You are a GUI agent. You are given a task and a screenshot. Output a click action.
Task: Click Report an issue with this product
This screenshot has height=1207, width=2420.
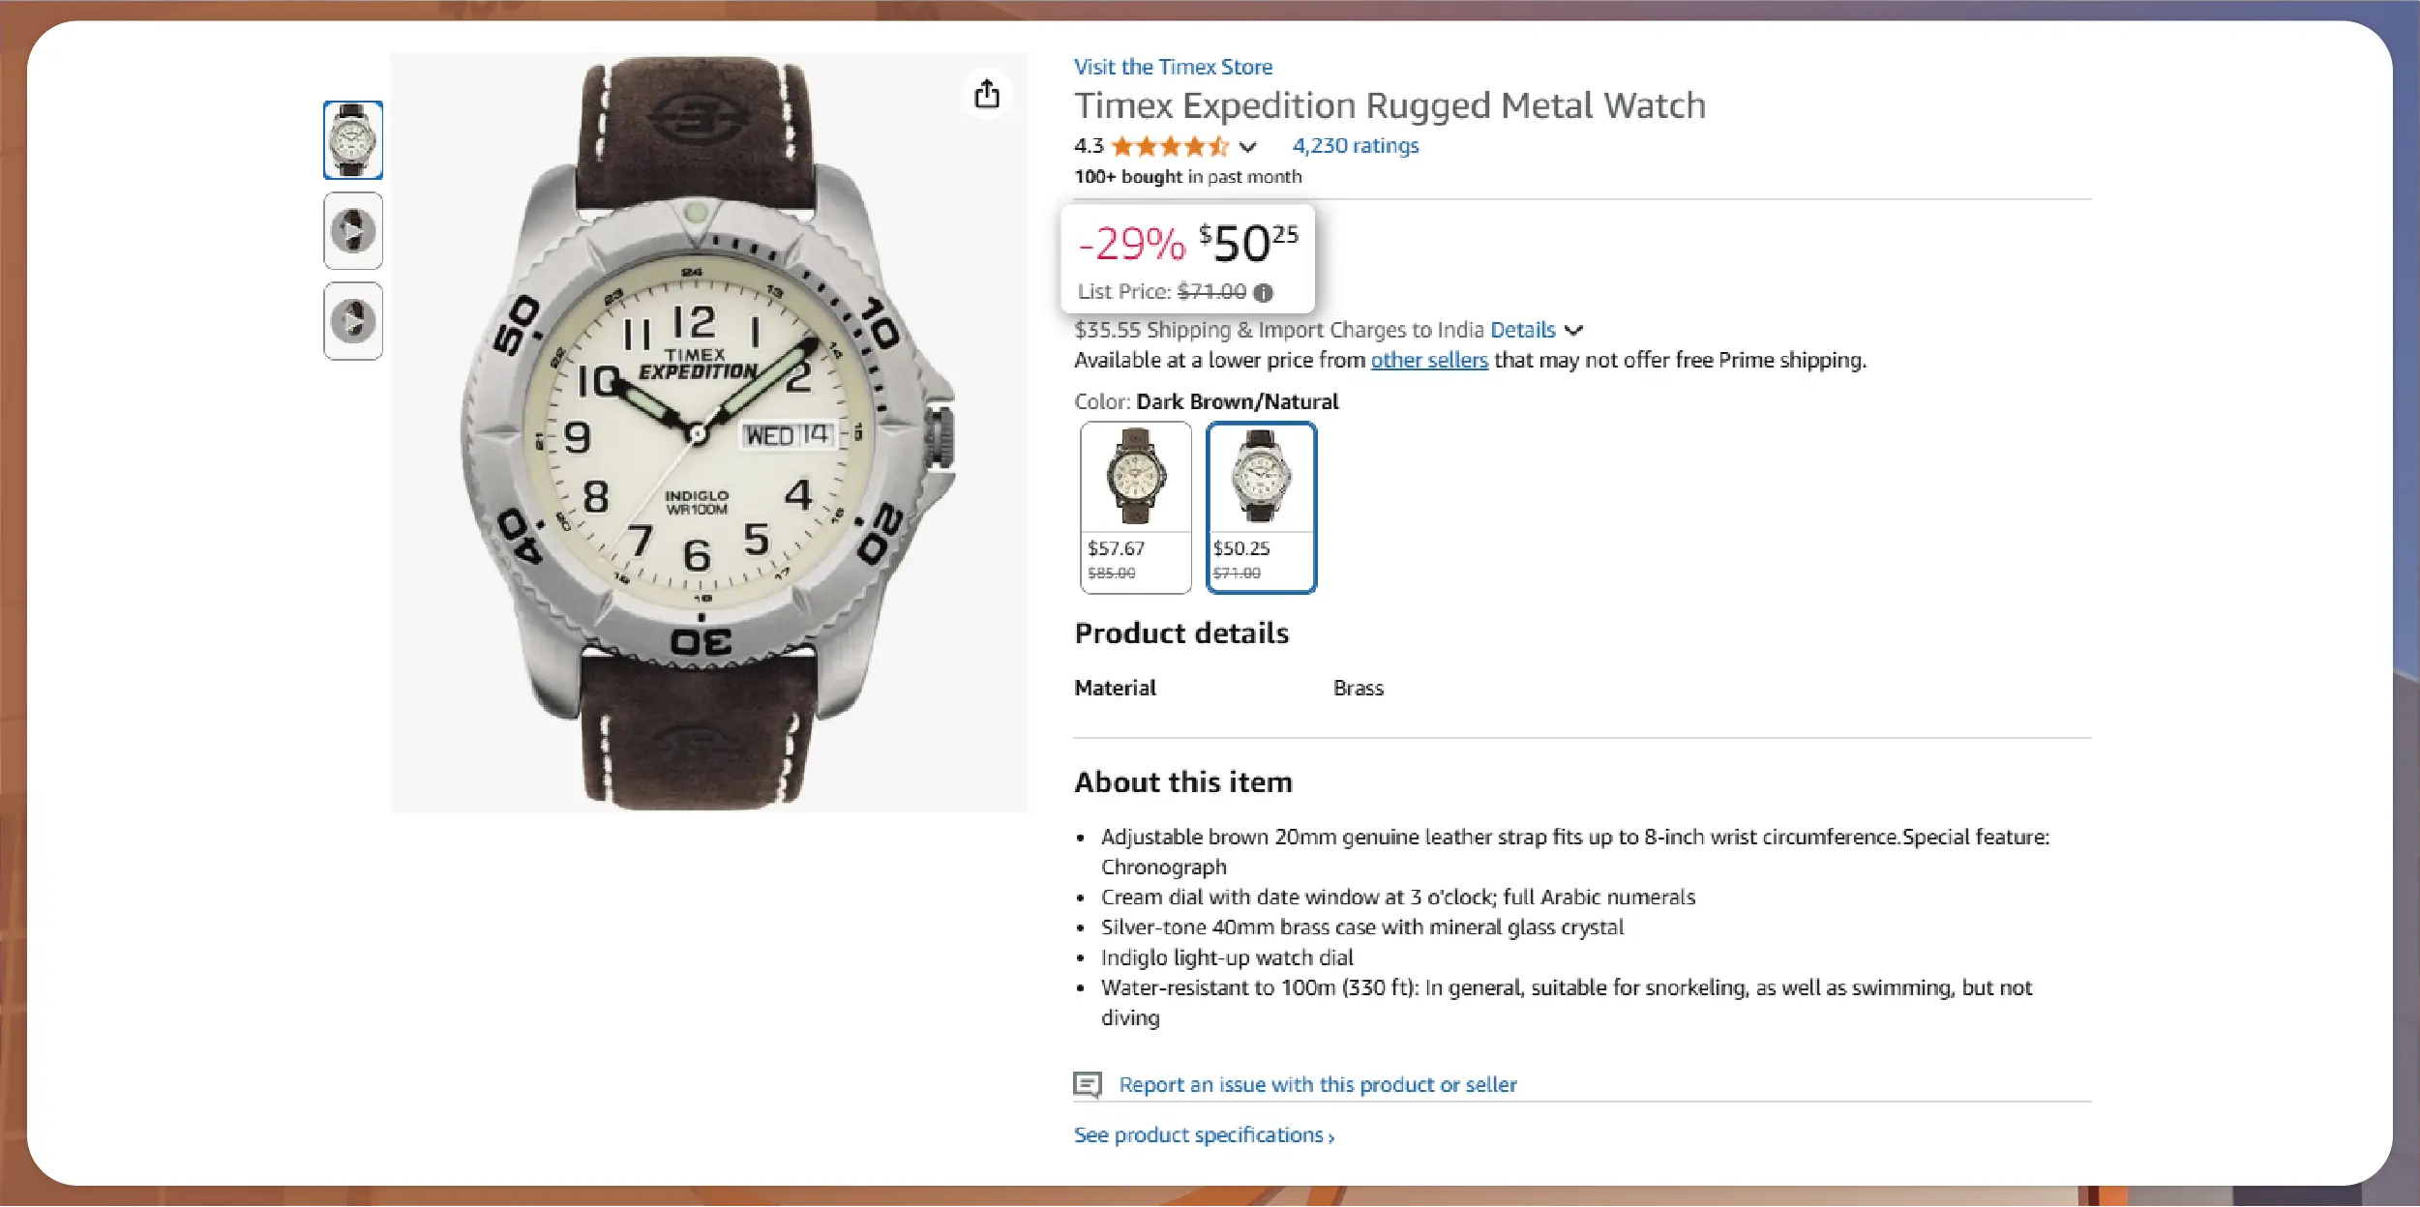[1317, 1084]
